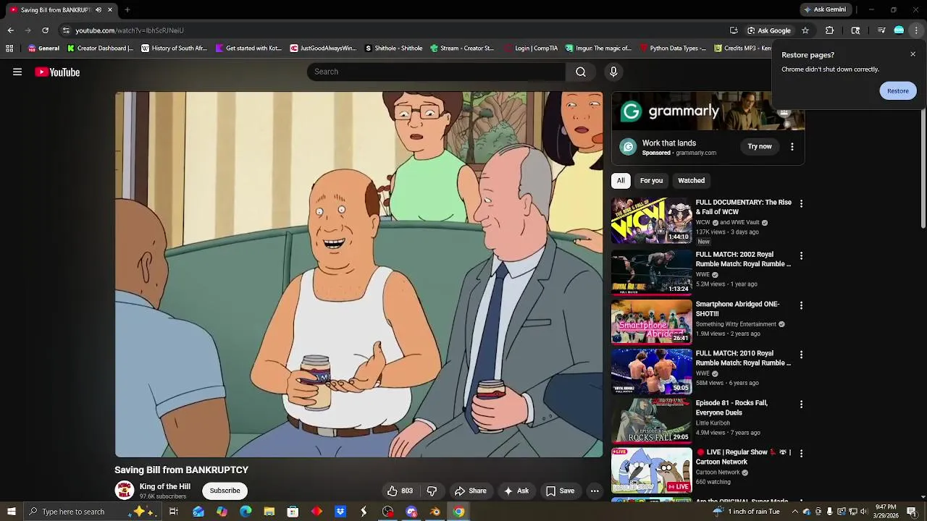Screen dimensions: 927x521
Task: Go back to previous page
Action: point(10,30)
